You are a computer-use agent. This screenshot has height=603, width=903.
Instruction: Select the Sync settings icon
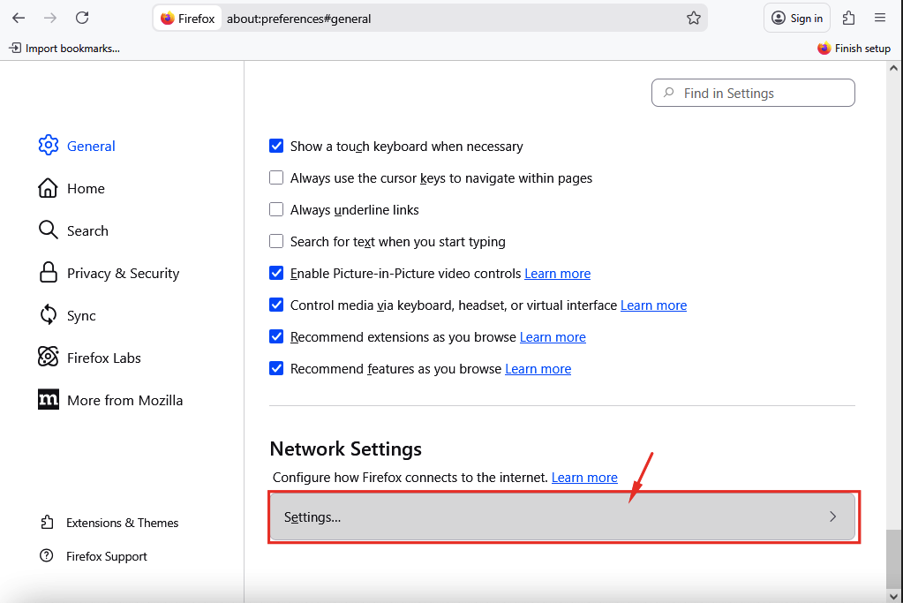(x=49, y=315)
